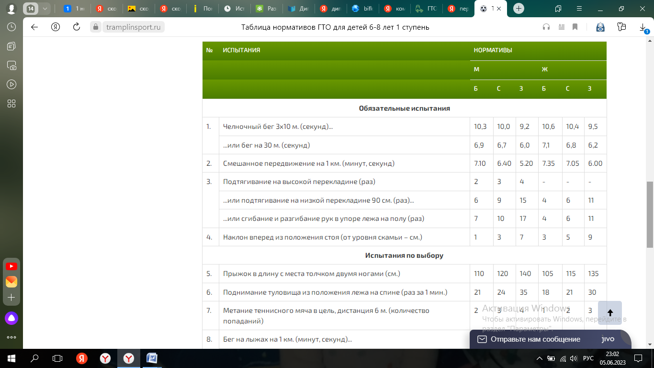
Task: View site security lock info
Action: click(96, 27)
